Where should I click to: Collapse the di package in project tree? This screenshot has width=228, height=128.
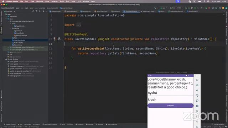pyautogui.click(x=10, y=23)
